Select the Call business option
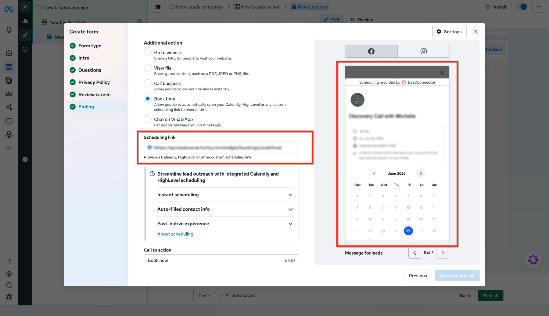549x316 pixels. pyautogui.click(x=148, y=83)
